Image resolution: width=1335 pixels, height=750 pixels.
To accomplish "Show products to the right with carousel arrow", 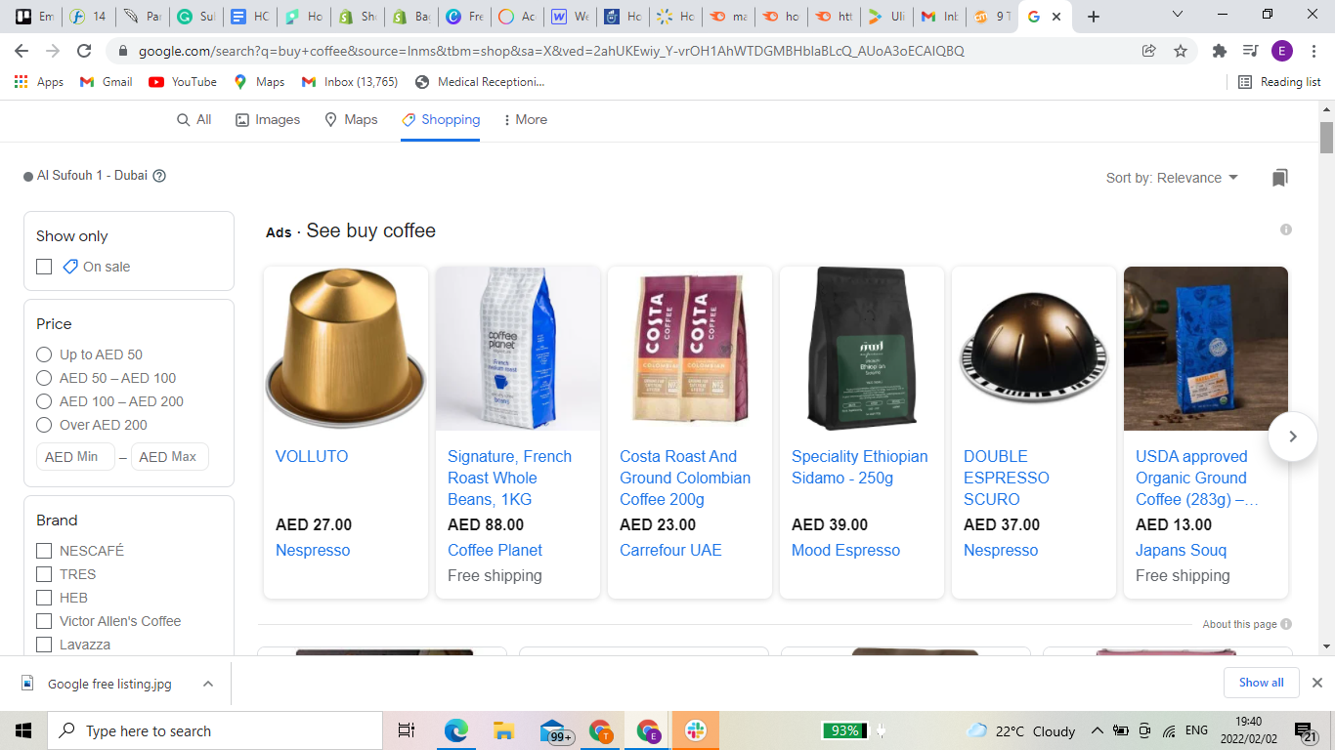I will coord(1292,437).
